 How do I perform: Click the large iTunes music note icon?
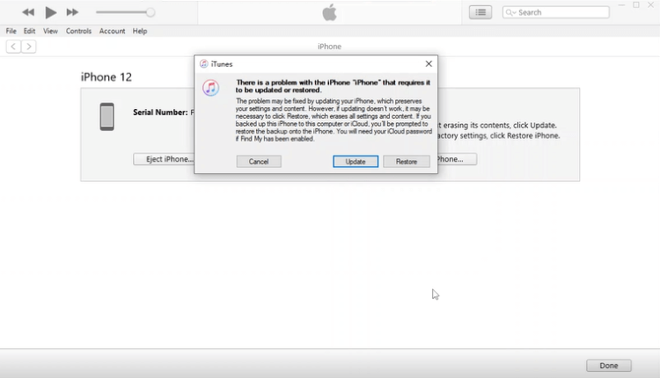click(210, 87)
